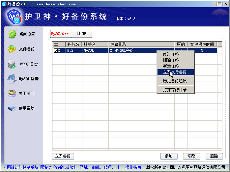
Task: Open the 网站访问控制系统 promo link
Action: point(63,167)
